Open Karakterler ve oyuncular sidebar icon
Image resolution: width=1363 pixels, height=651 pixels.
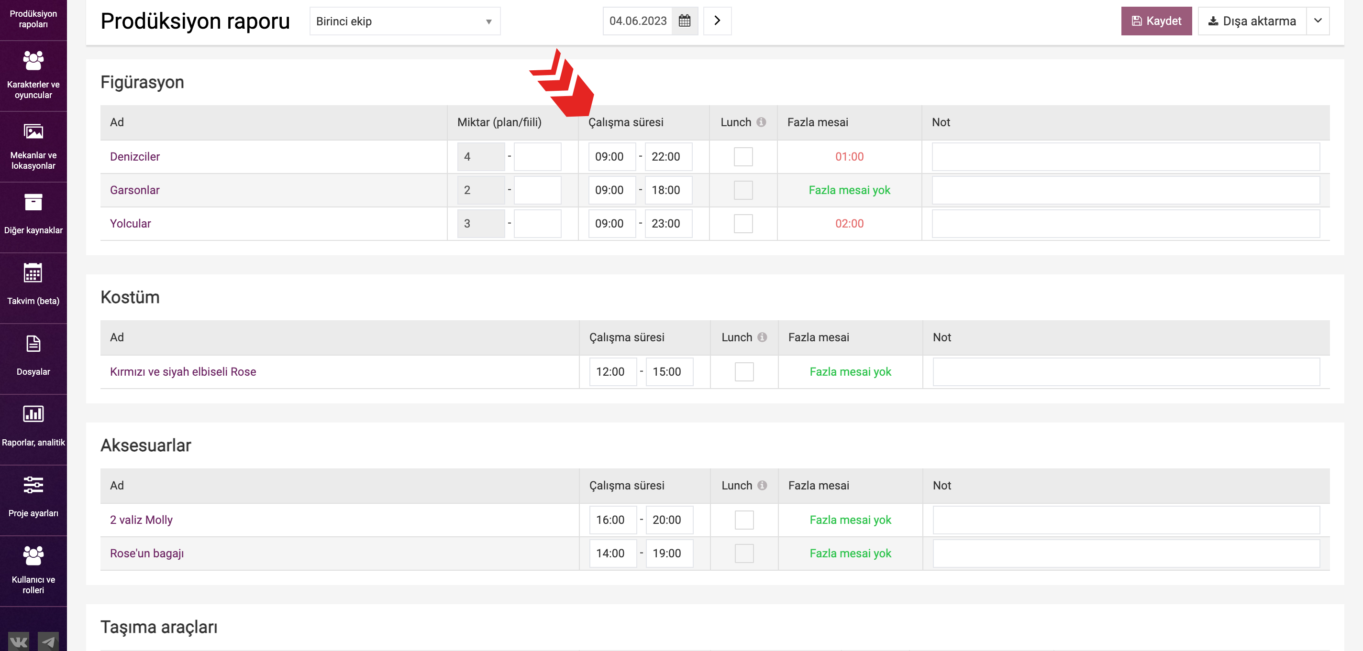(33, 60)
